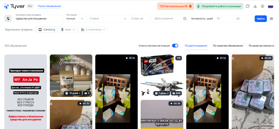279x129 pixels.
Task: Click the 00:30 badge on the FATZorb ad
Action: (x=266, y=58)
